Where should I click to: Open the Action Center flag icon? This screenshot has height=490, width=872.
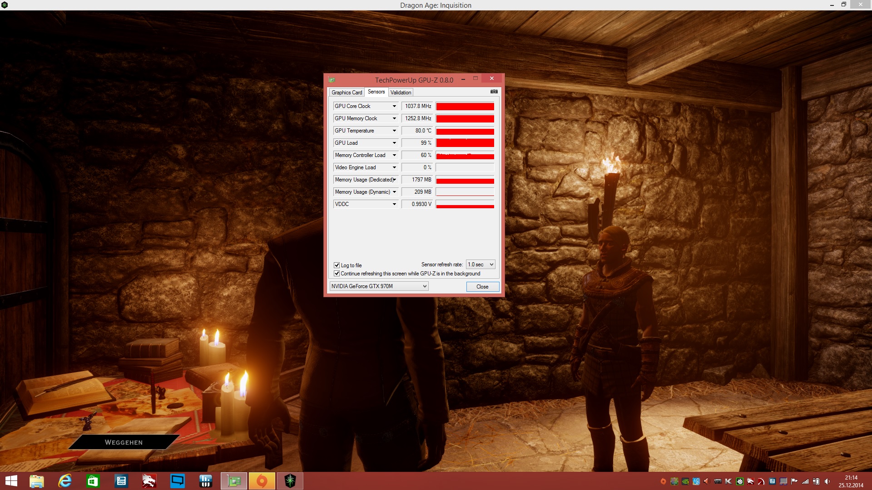794,481
